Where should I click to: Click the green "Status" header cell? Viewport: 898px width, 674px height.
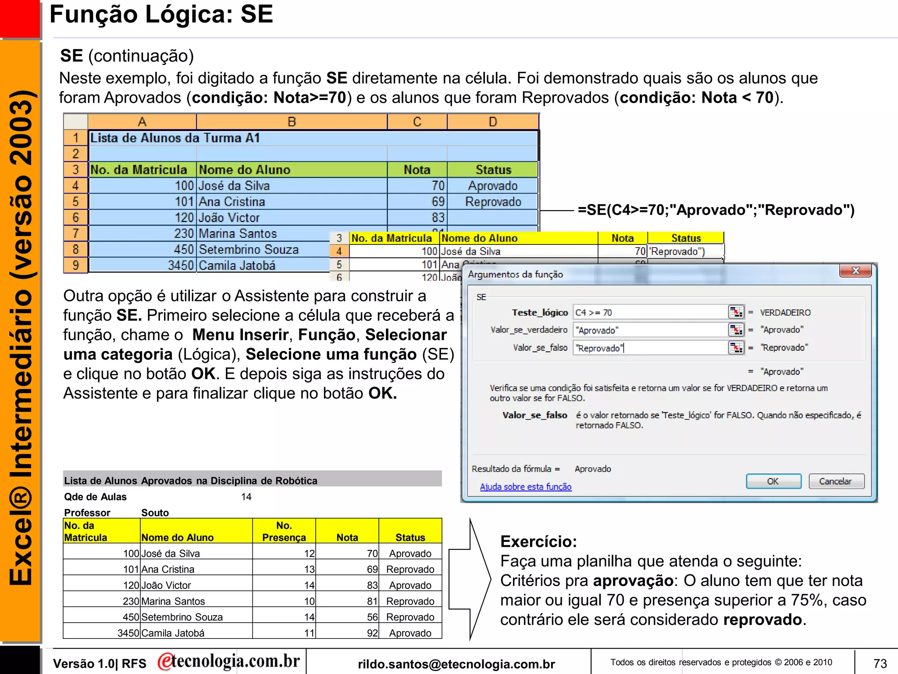493,169
